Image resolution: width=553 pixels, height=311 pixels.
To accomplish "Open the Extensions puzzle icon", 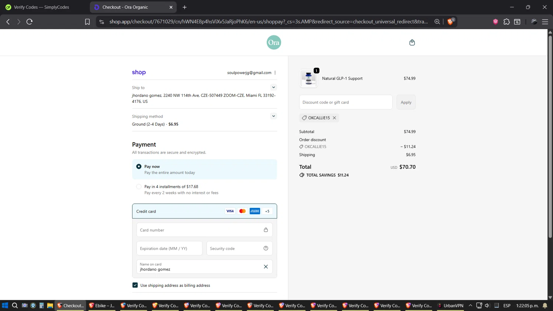I will click(507, 22).
